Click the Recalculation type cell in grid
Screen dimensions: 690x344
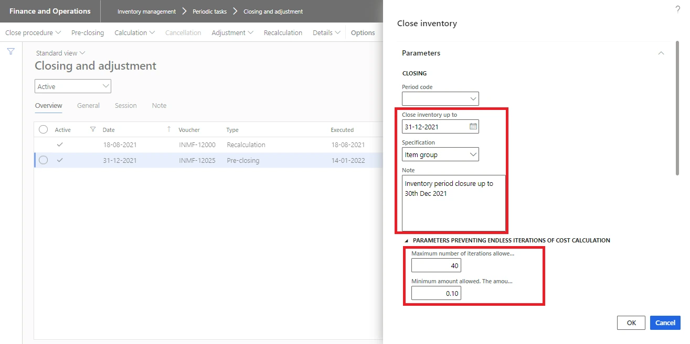coord(246,145)
